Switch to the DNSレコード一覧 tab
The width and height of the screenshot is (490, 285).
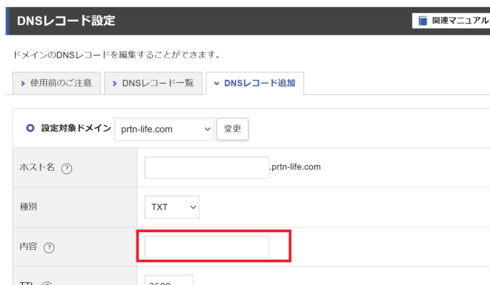coord(153,83)
